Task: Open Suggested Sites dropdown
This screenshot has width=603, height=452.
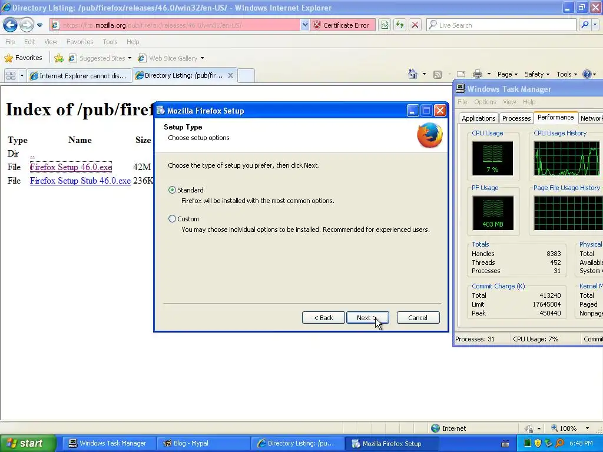Action: 100,58
